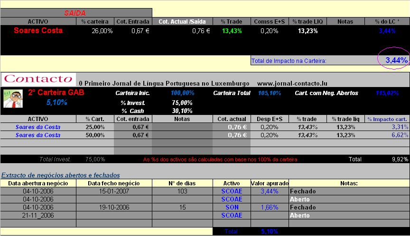Select the 'Comss E+S' column header
Image resolution: width=410 pixels, height=236 pixels.
(270, 21)
